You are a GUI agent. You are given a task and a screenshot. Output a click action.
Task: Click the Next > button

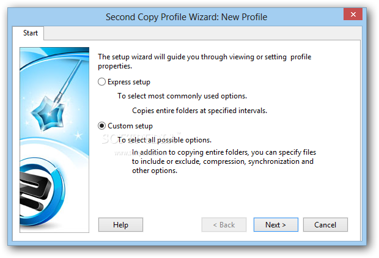276,225
